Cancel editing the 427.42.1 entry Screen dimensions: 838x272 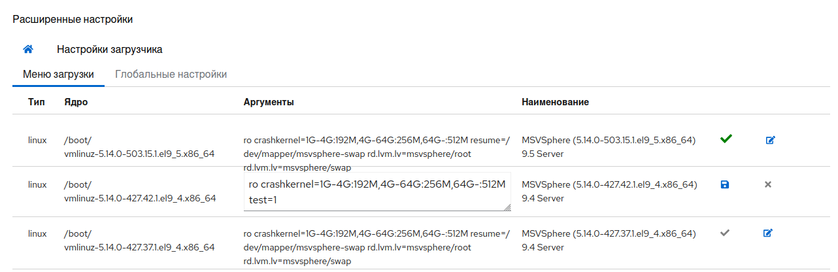tap(768, 184)
